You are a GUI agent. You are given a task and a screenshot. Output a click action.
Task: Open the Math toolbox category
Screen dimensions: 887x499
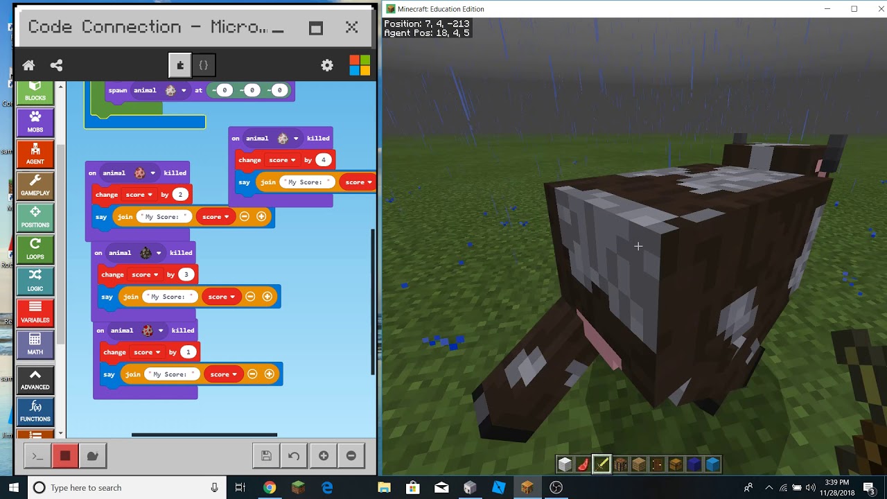[x=35, y=344]
